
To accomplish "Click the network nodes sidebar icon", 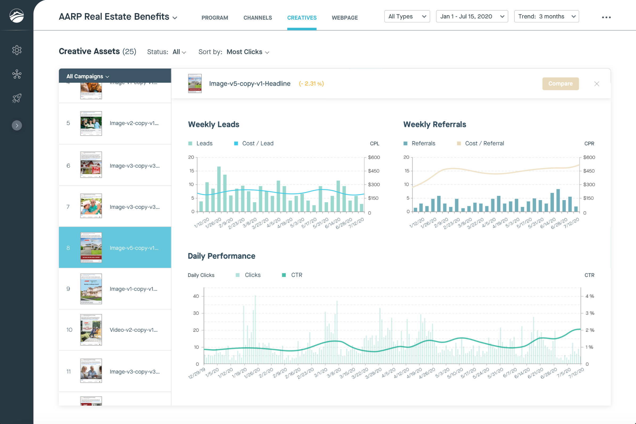I will pyautogui.click(x=17, y=74).
